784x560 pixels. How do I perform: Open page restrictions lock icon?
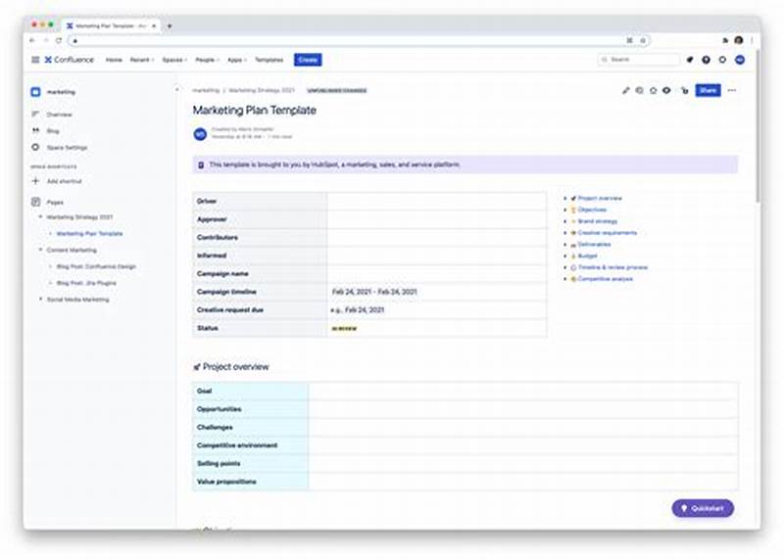click(x=684, y=90)
